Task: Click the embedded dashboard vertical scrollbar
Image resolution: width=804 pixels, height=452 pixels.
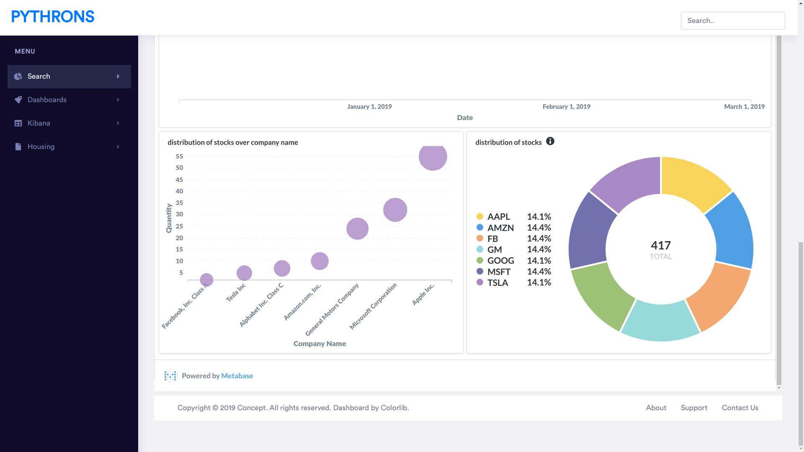Action: tap(779, 209)
